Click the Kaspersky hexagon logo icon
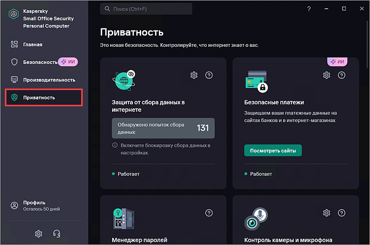Image resolution: width=370 pixels, height=245 pixels. [14, 14]
